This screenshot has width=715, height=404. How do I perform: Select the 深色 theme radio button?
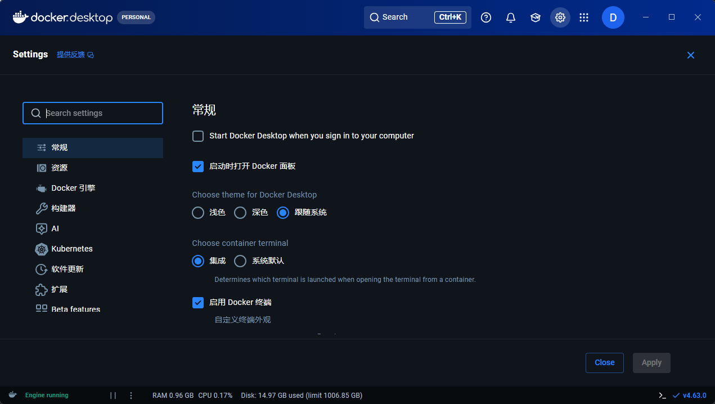pos(240,213)
